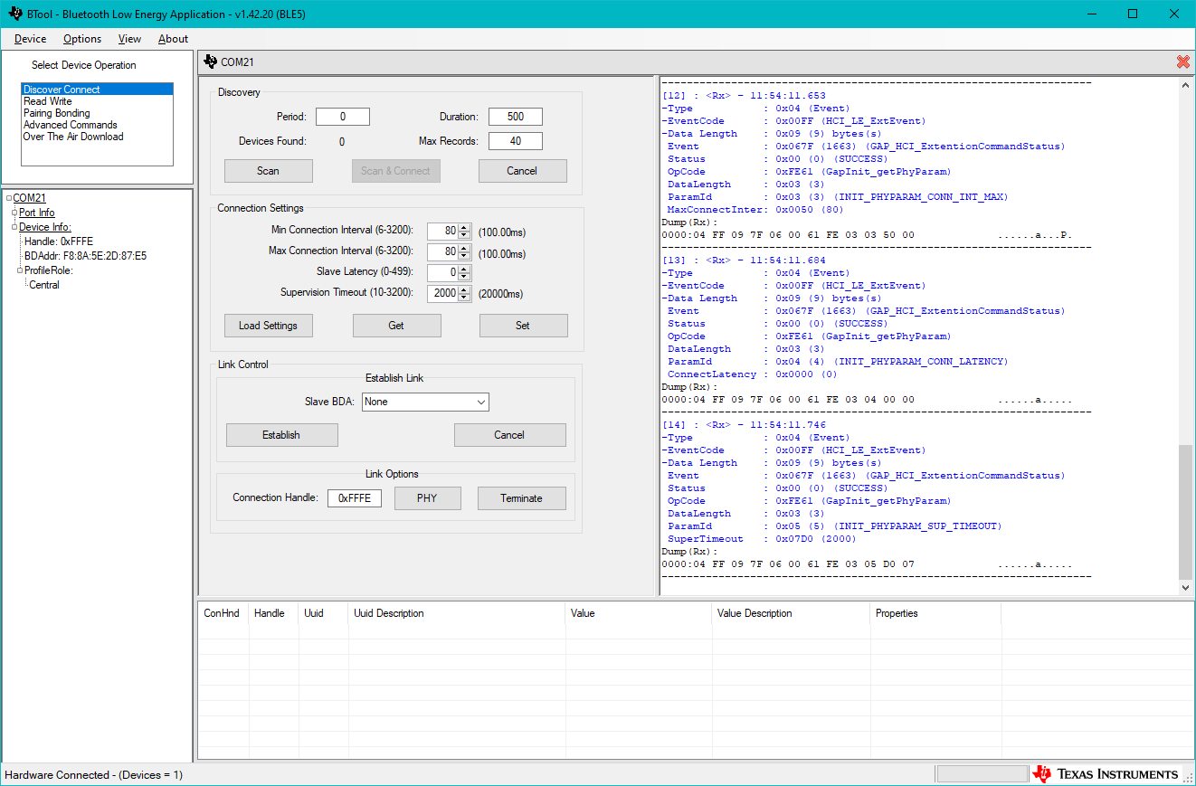
Task: Select Read Write in device operations list
Action: (47, 100)
